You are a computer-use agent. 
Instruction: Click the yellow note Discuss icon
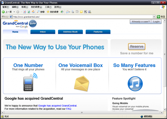coord(81,12)
